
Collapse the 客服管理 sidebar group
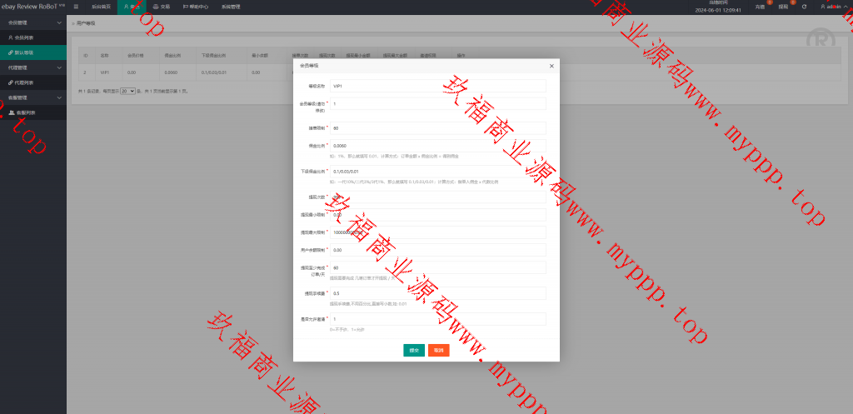tap(33, 97)
